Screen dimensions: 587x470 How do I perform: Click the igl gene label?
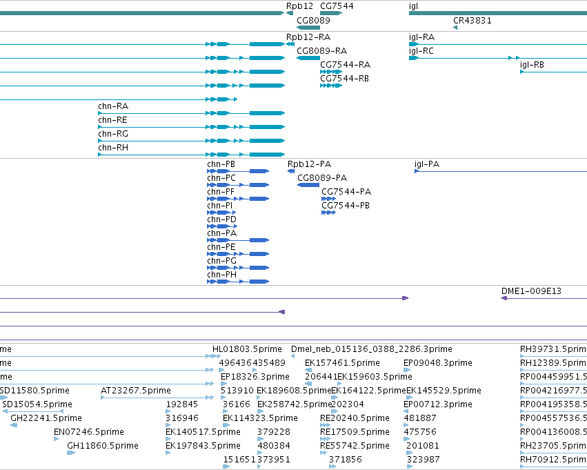pos(413,6)
